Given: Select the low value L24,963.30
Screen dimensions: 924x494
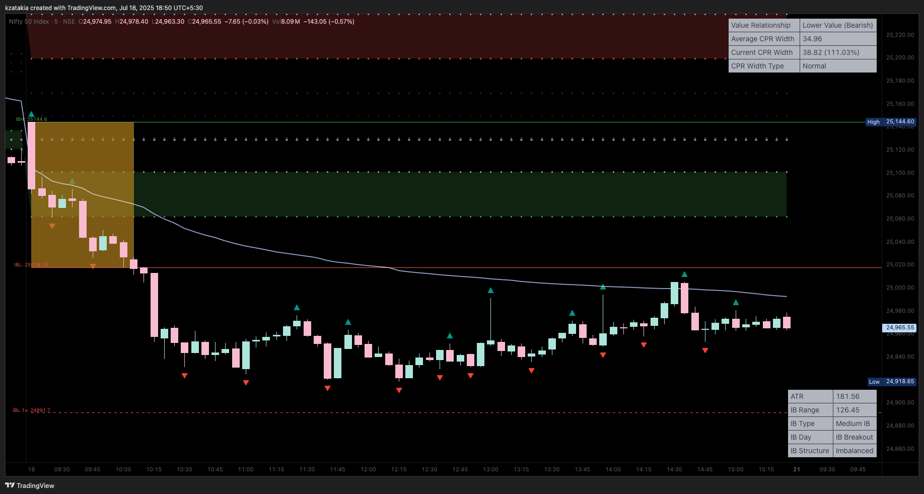Looking at the screenshot, I should 168,22.
